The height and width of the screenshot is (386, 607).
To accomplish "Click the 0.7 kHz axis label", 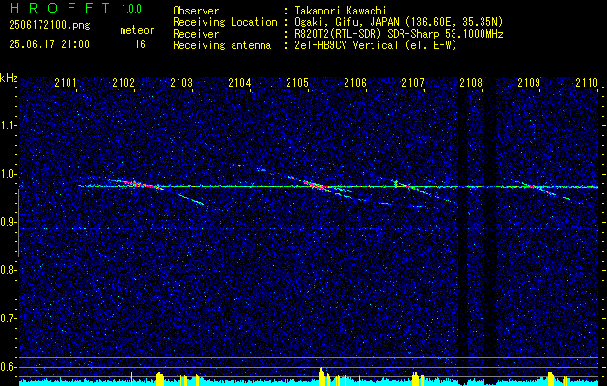I will 8,318.
